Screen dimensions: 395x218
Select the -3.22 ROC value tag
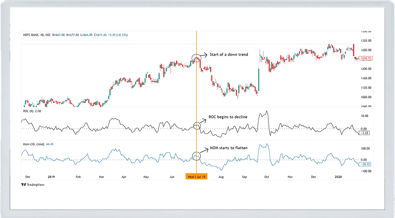(364, 133)
